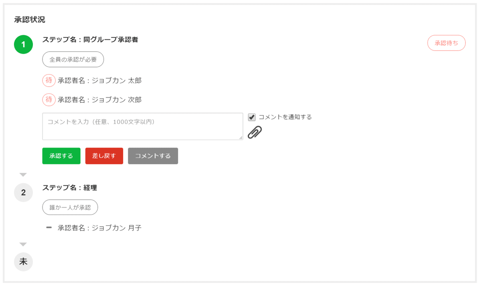This screenshot has height=286, width=481.
Task: Click 待 badge next to ジョブカン 太郎
Action: (x=49, y=80)
